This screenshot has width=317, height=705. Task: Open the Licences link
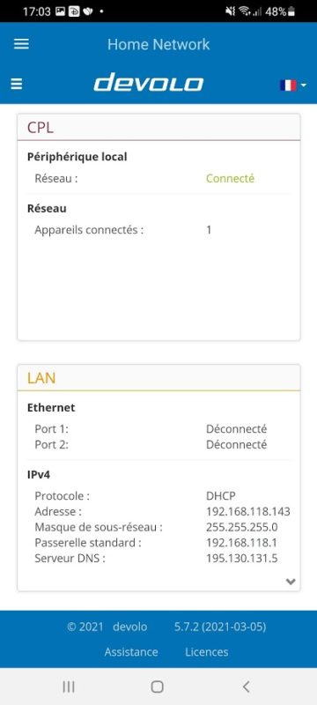tap(207, 652)
